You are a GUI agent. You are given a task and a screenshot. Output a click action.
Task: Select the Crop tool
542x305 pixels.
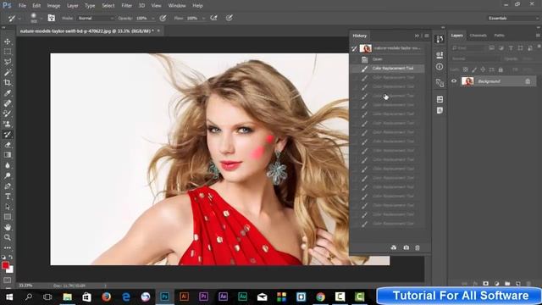coord(8,83)
